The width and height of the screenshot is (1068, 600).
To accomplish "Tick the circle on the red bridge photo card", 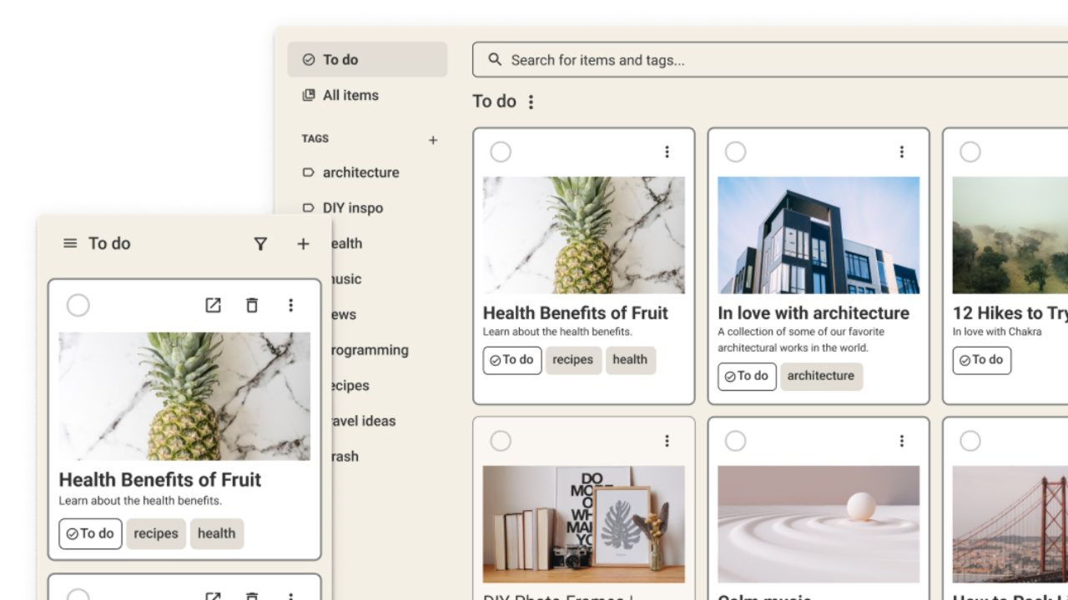I will [x=970, y=441].
